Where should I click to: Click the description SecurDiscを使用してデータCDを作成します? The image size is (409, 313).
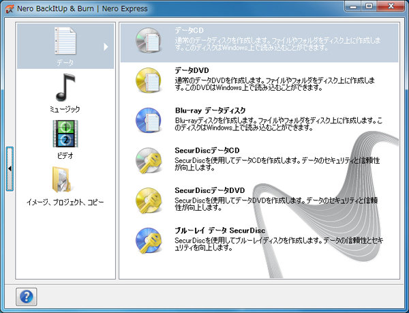(277, 164)
